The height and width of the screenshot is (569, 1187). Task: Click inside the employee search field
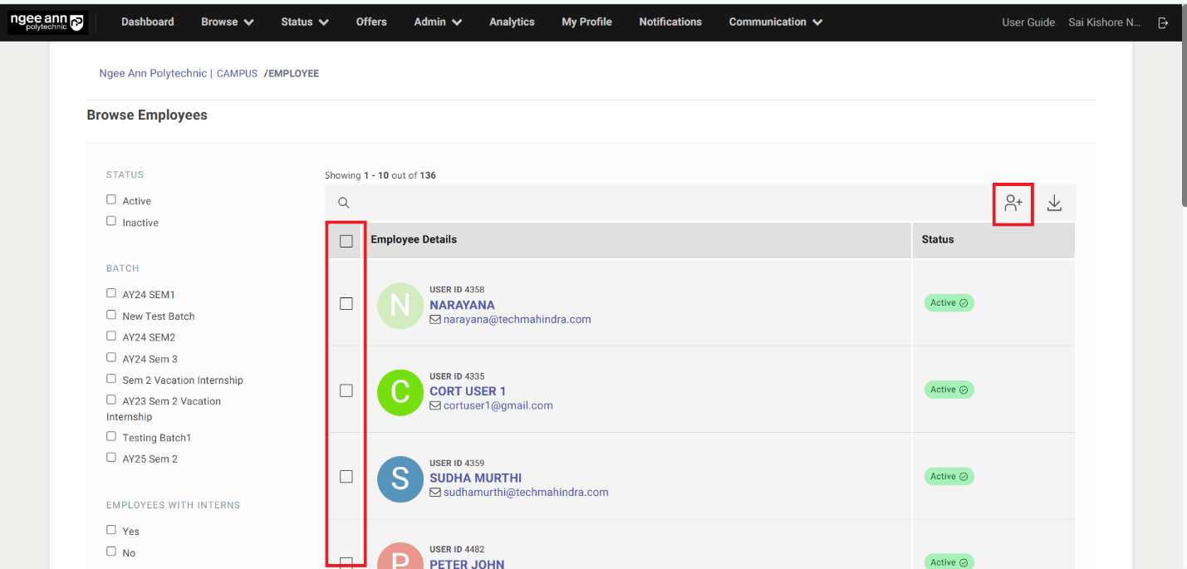665,203
